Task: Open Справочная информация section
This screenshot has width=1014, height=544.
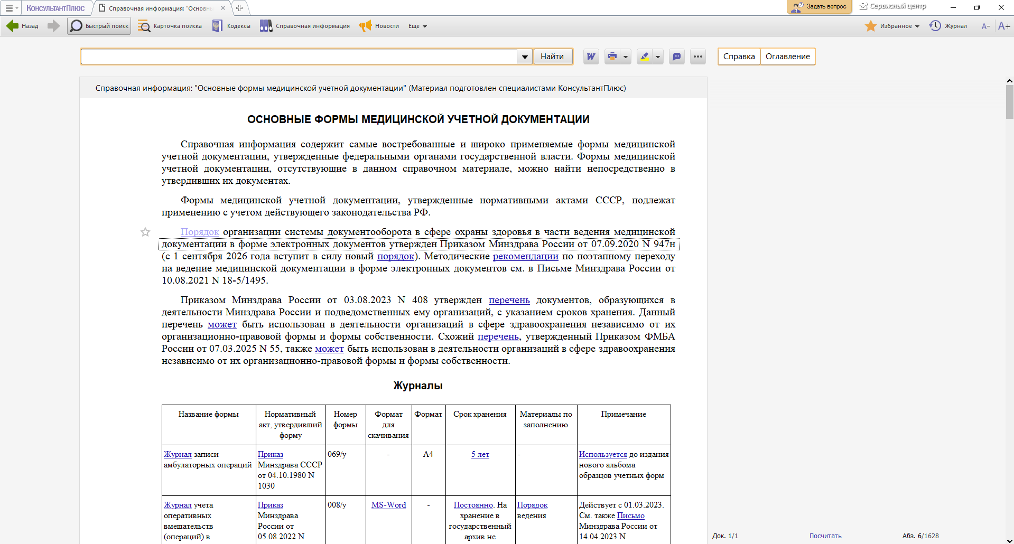Action: click(304, 26)
